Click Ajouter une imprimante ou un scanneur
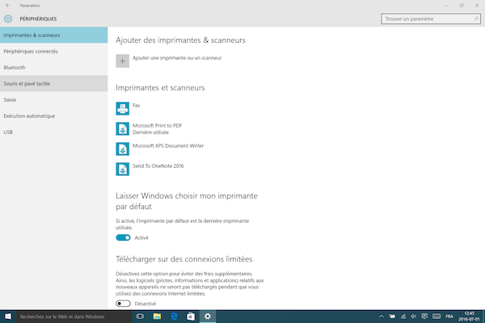Viewport: 485px width, 323px height. click(177, 58)
